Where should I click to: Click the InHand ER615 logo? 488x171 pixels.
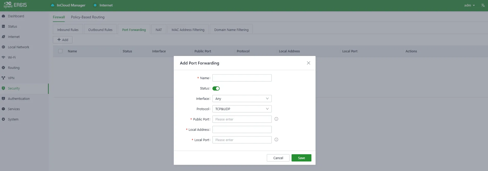point(15,5)
